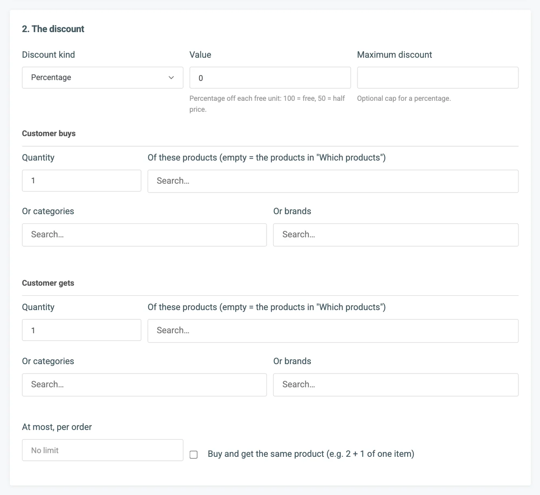Click the 'At most, per order' label
Viewport: 540px width, 495px height.
[x=57, y=427]
